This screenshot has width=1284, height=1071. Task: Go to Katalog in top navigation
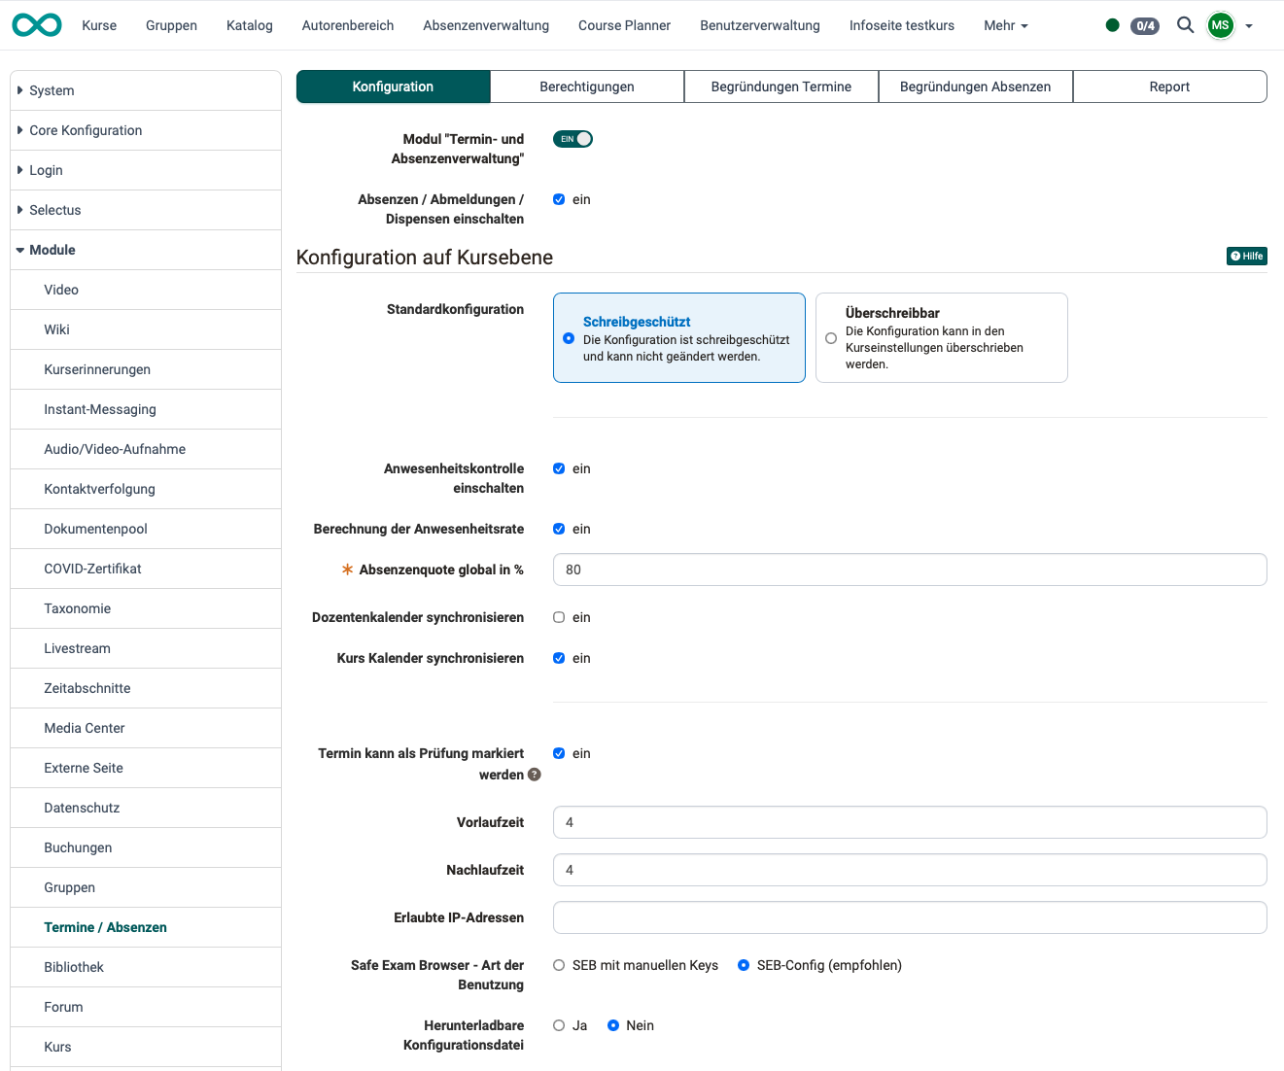[249, 25]
